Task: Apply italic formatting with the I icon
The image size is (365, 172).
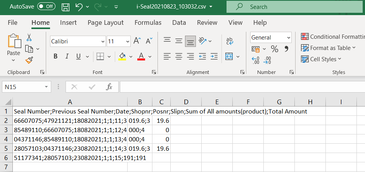Action: [x=67, y=57]
